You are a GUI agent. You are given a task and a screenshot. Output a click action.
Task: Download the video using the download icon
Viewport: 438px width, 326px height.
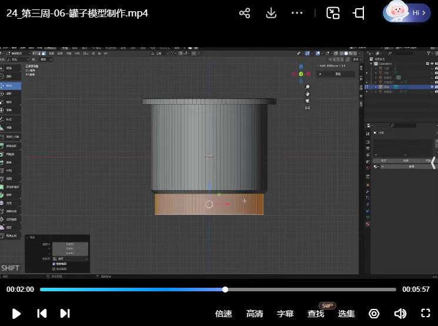click(271, 13)
